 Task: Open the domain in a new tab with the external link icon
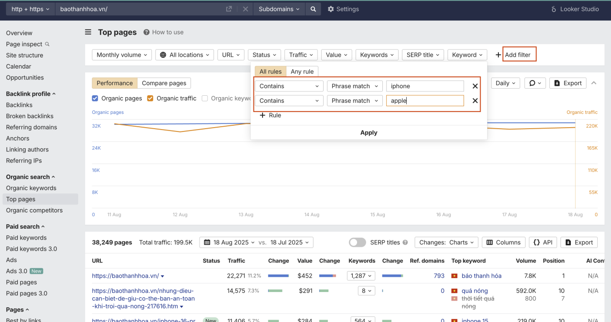(x=229, y=9)
